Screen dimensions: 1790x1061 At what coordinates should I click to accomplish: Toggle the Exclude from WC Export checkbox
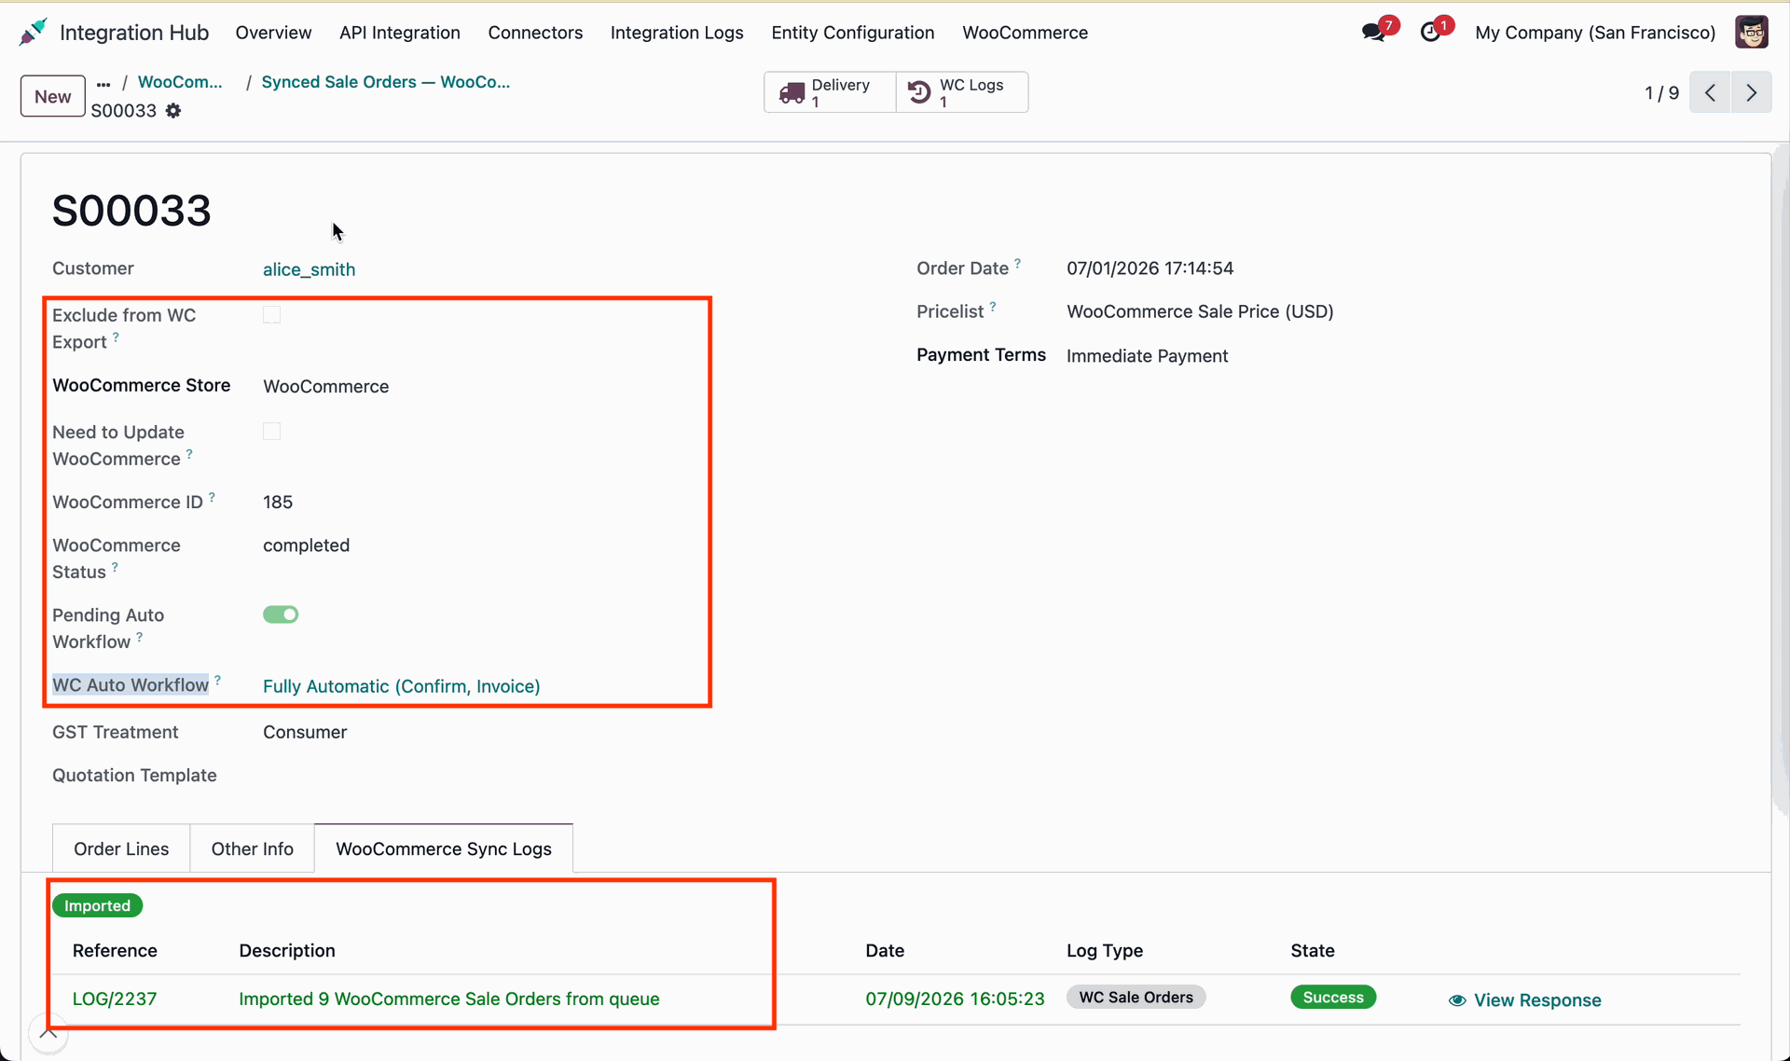coord(271,315)
